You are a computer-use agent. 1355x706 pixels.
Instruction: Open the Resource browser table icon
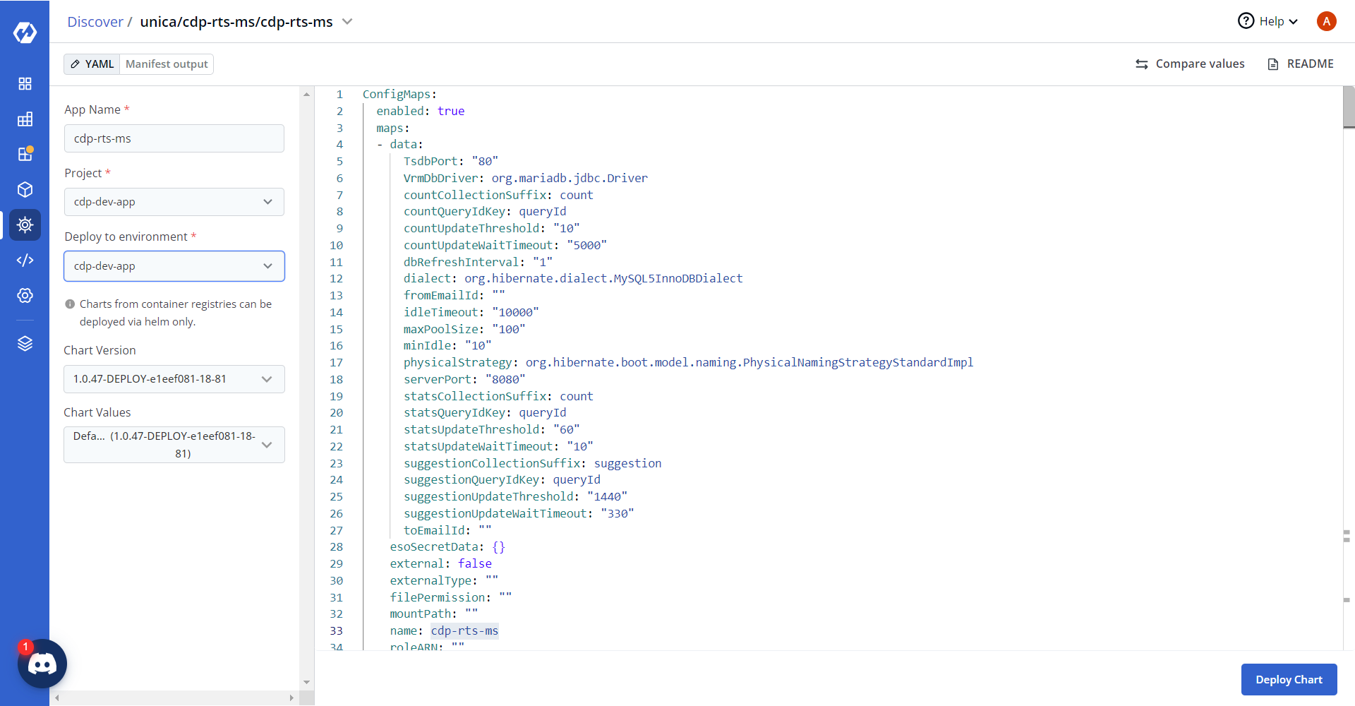(x=25, y=119)
